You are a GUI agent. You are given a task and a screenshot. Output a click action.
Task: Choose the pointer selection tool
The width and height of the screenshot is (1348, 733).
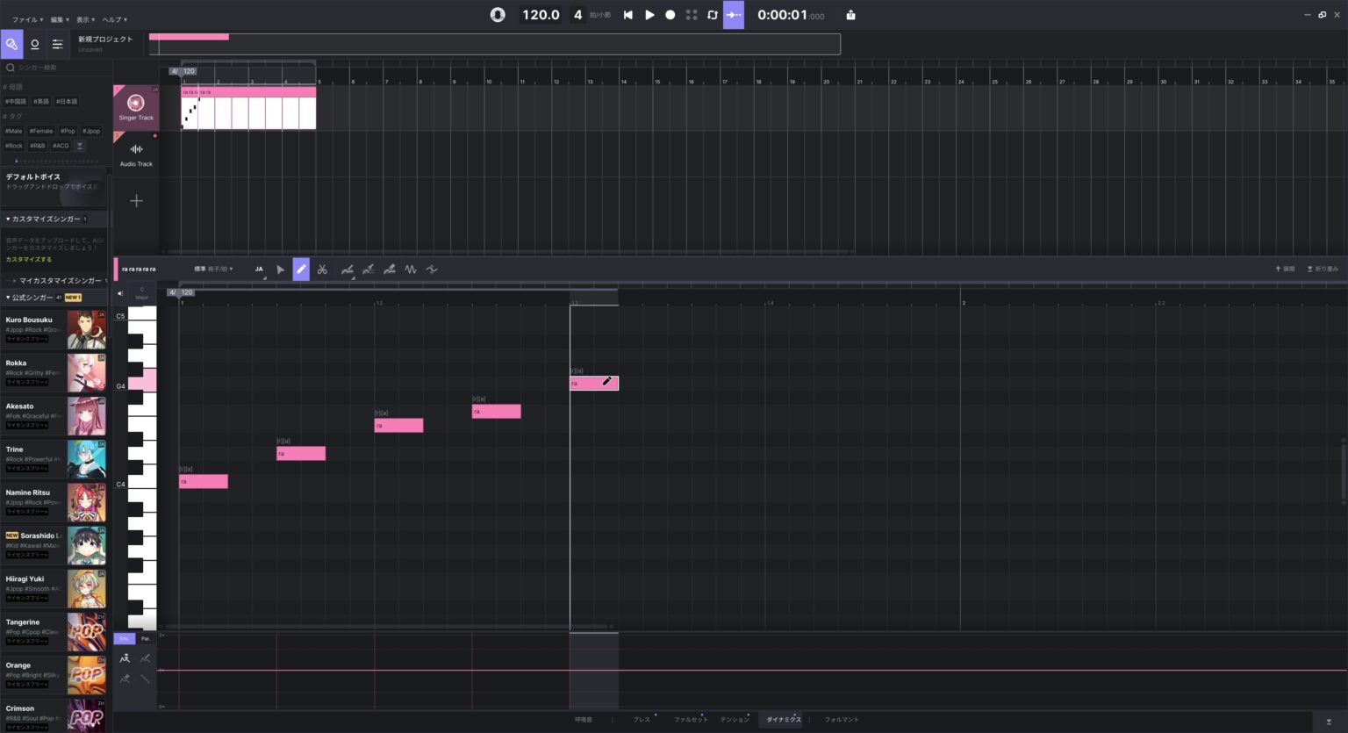coord(281,269)
